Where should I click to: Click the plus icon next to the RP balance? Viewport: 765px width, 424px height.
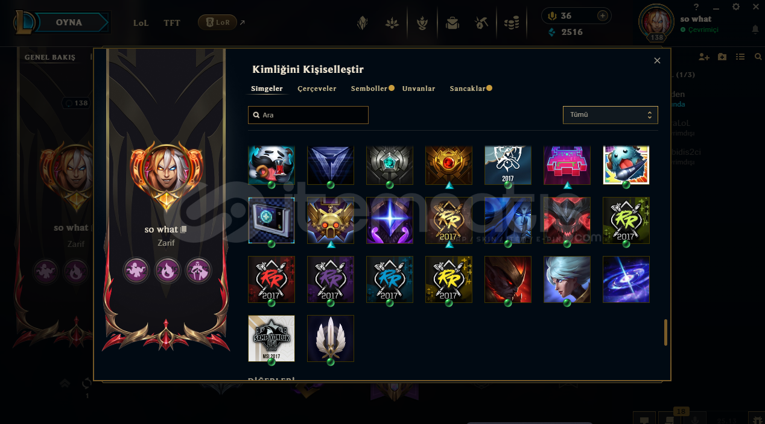tap(602, 16)
